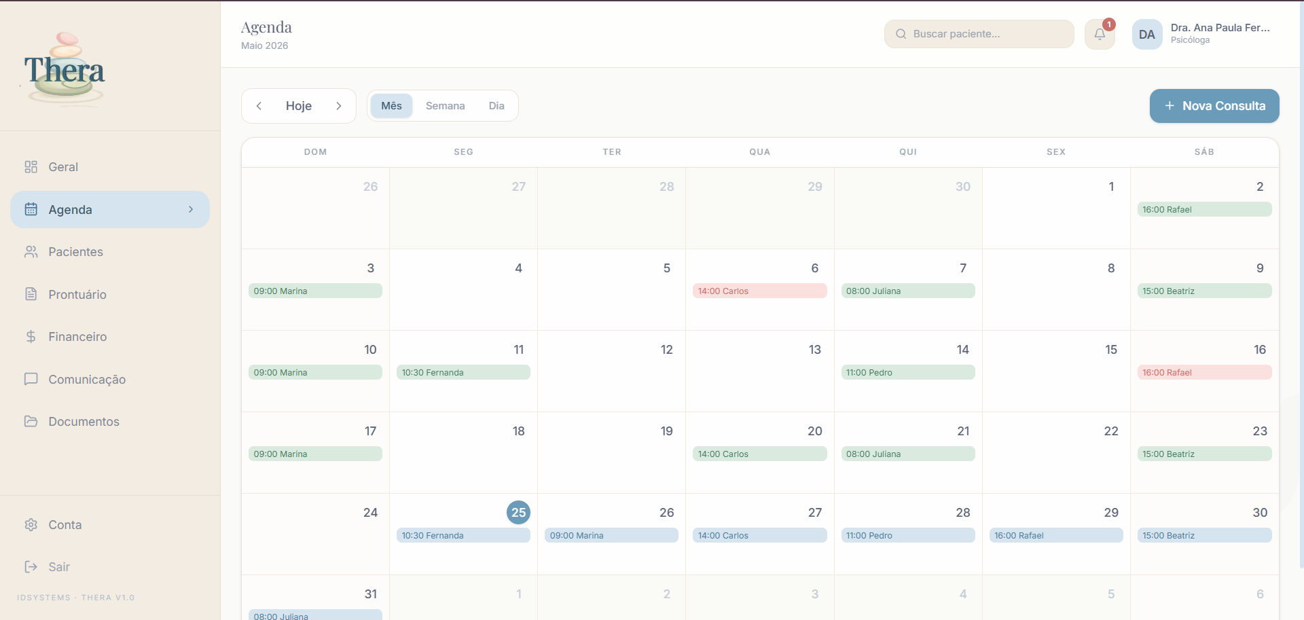The image size is (1304, 620).
Task: Click the Prontuário document icon
Action: (x=31, y=294)
